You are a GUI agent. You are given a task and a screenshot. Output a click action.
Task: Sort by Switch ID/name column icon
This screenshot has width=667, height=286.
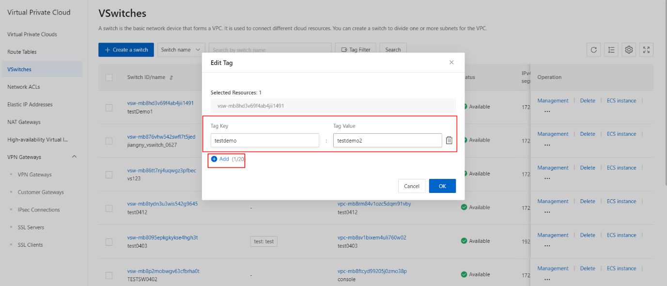click(x=171, y=78)
